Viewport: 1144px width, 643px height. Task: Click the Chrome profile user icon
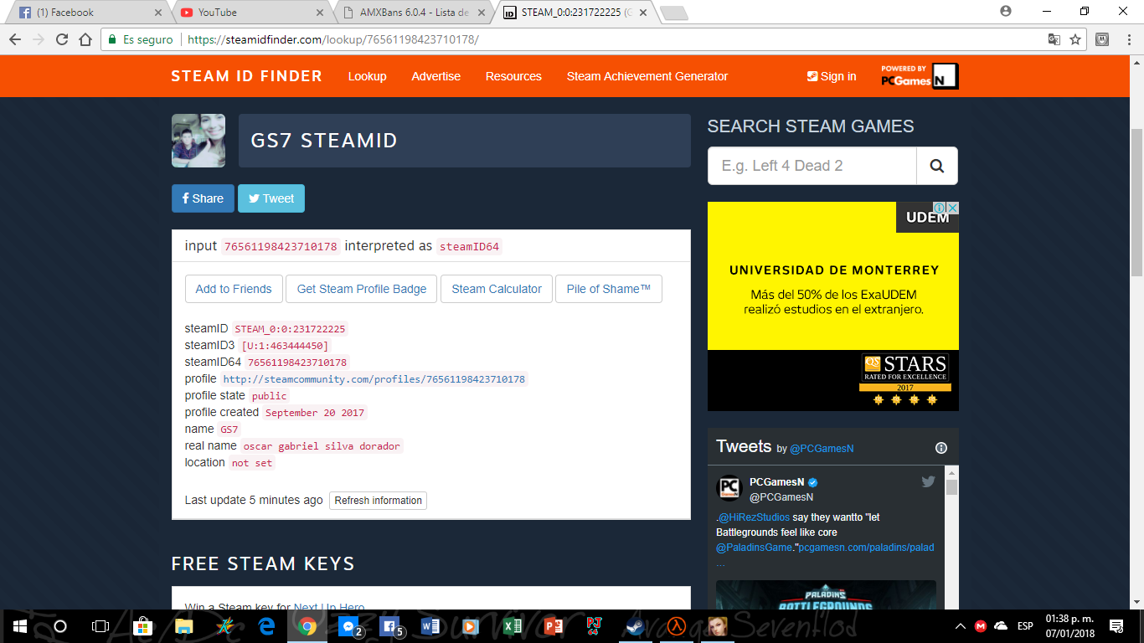coord(1006,12)
